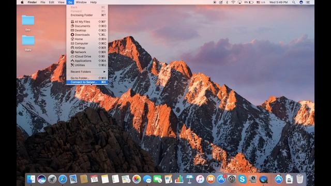331x186 pixels.
Task: Open Launchpad rocket icon in Dock
Action: [52, 179]
